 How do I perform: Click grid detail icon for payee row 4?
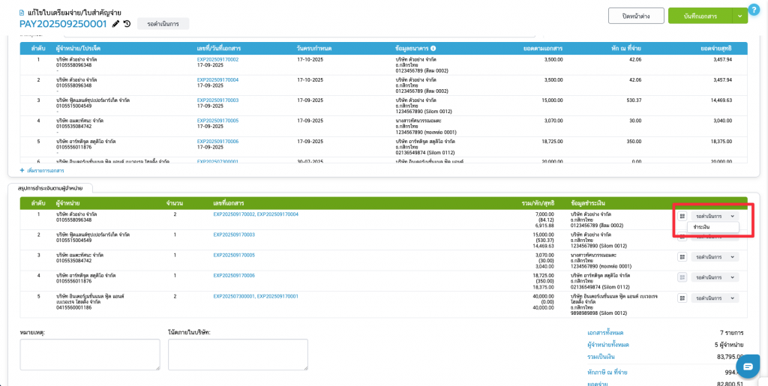682,277
